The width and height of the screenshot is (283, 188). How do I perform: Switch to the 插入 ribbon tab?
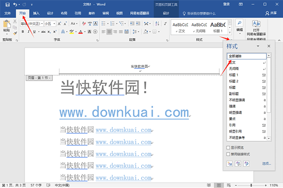36,13
